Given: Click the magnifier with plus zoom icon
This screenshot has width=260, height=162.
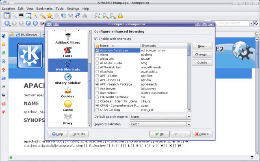Looking at the screenshot, I should 105,16.
